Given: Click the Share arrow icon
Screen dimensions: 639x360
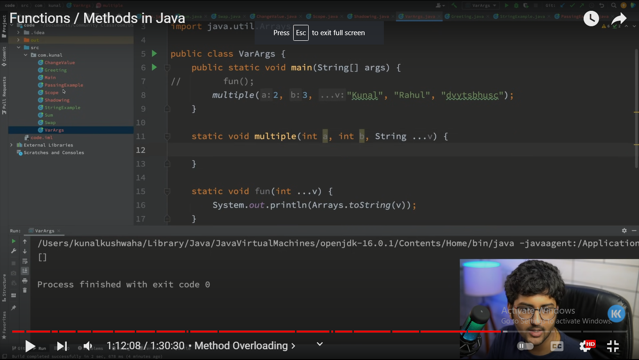Looking at the screenshot, I should [619, 19].
